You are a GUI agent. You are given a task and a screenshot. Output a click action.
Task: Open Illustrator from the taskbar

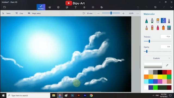(x=79, y=96)
